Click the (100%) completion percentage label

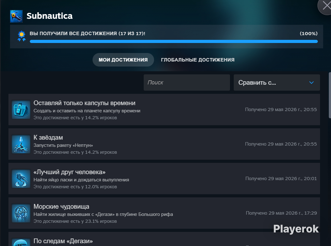point(309,34)
